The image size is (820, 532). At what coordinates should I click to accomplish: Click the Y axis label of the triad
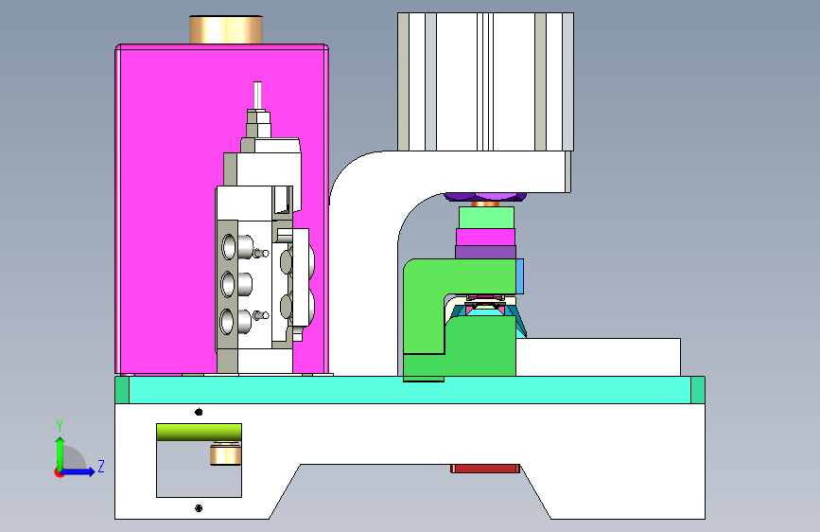click(60, 426)
